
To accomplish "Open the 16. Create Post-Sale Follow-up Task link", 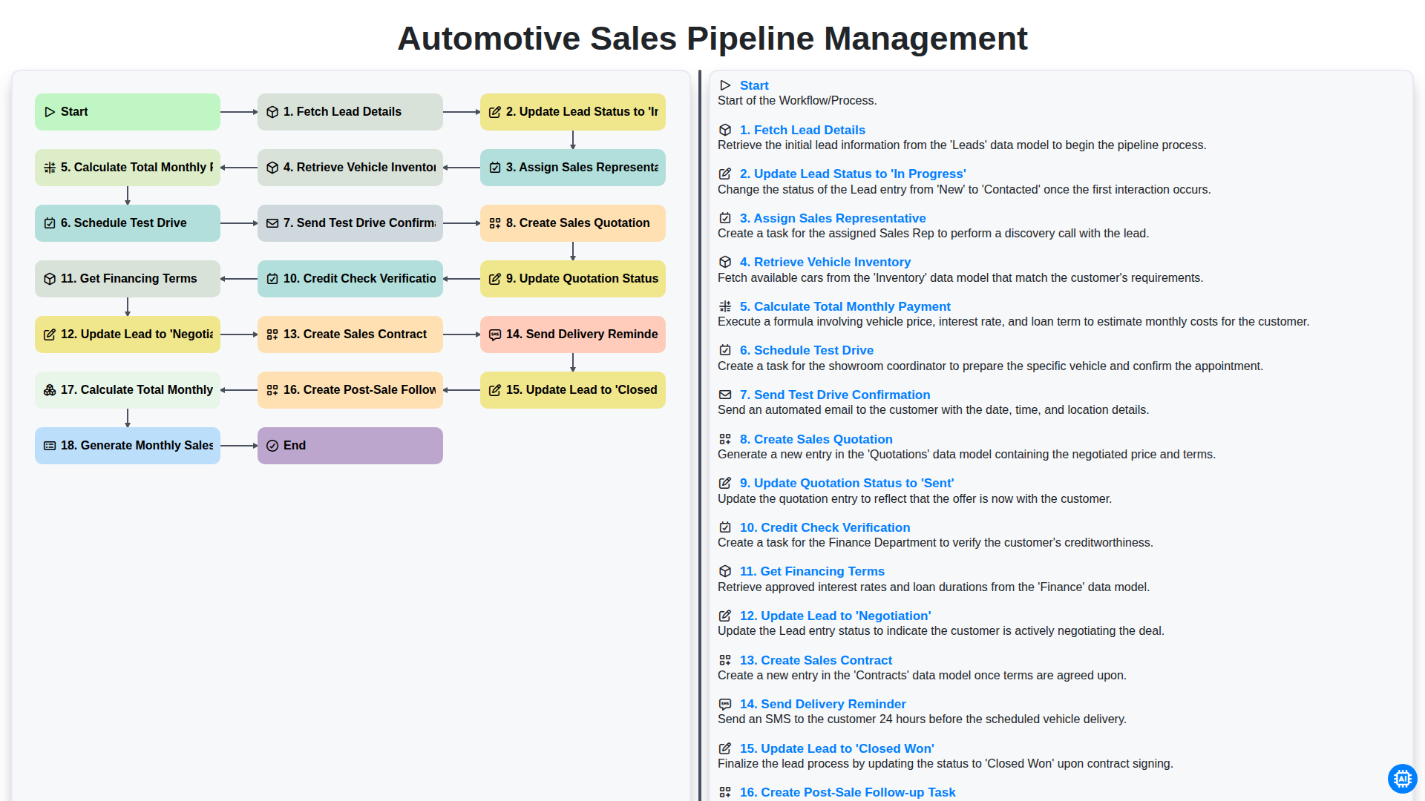I will [x=848, y=792].
